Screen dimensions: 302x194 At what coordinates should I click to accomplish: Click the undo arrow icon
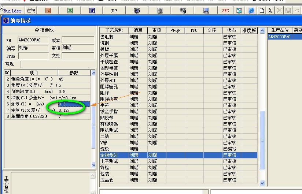297,11
